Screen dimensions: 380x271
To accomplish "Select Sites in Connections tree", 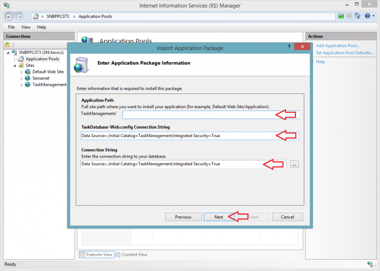I will click(x=30, y=65).
